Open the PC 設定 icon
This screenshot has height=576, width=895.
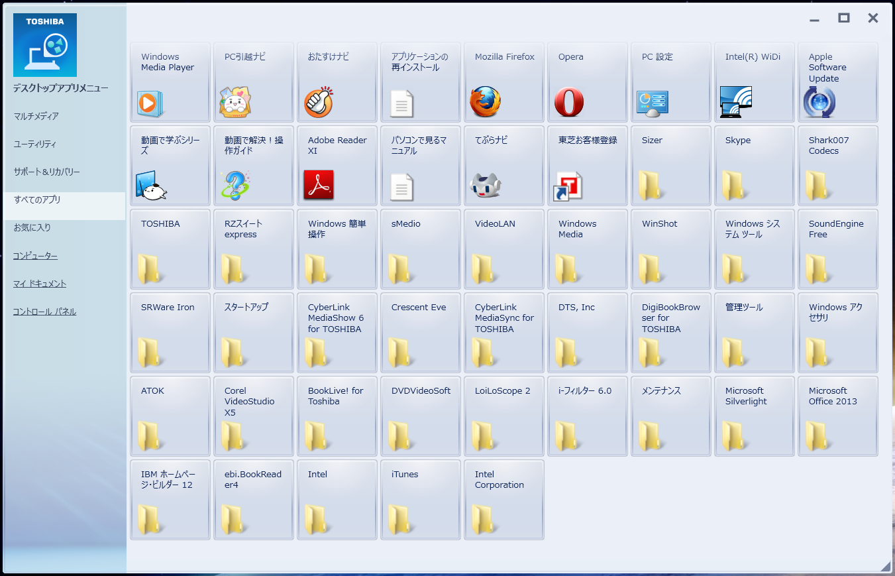(x=653, y=103)
